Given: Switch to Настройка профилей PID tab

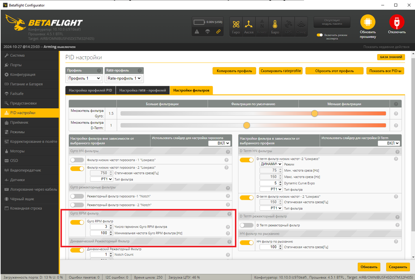Looking at the screenshot, I should [x=90, y=90].
